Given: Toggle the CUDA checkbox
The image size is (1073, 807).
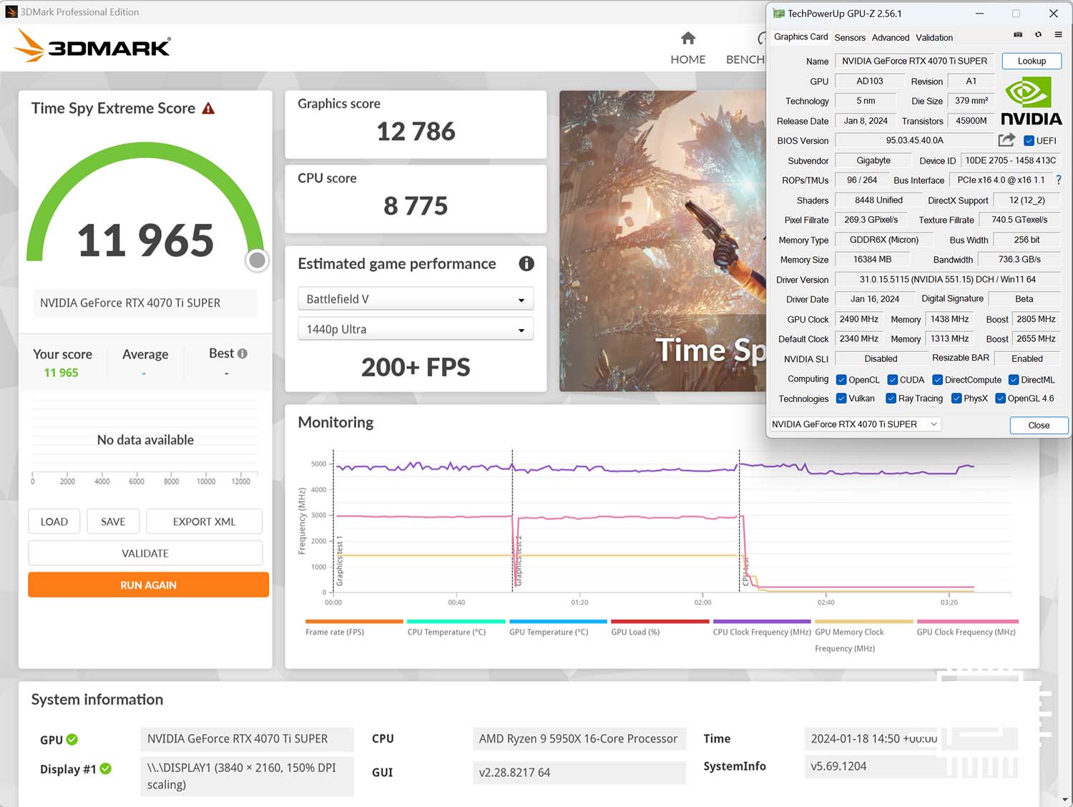Looking at the screenshot, I should coord(892,380).
